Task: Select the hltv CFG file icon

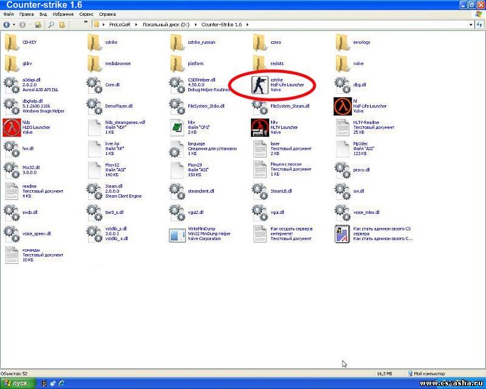Action: pyautogui.click(x=177, y=127)
